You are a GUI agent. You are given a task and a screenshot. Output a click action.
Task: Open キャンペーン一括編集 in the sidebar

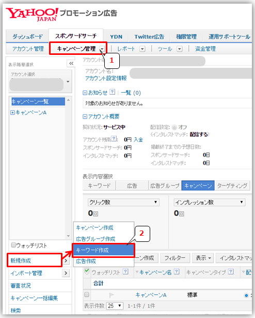tap(34, 298)
